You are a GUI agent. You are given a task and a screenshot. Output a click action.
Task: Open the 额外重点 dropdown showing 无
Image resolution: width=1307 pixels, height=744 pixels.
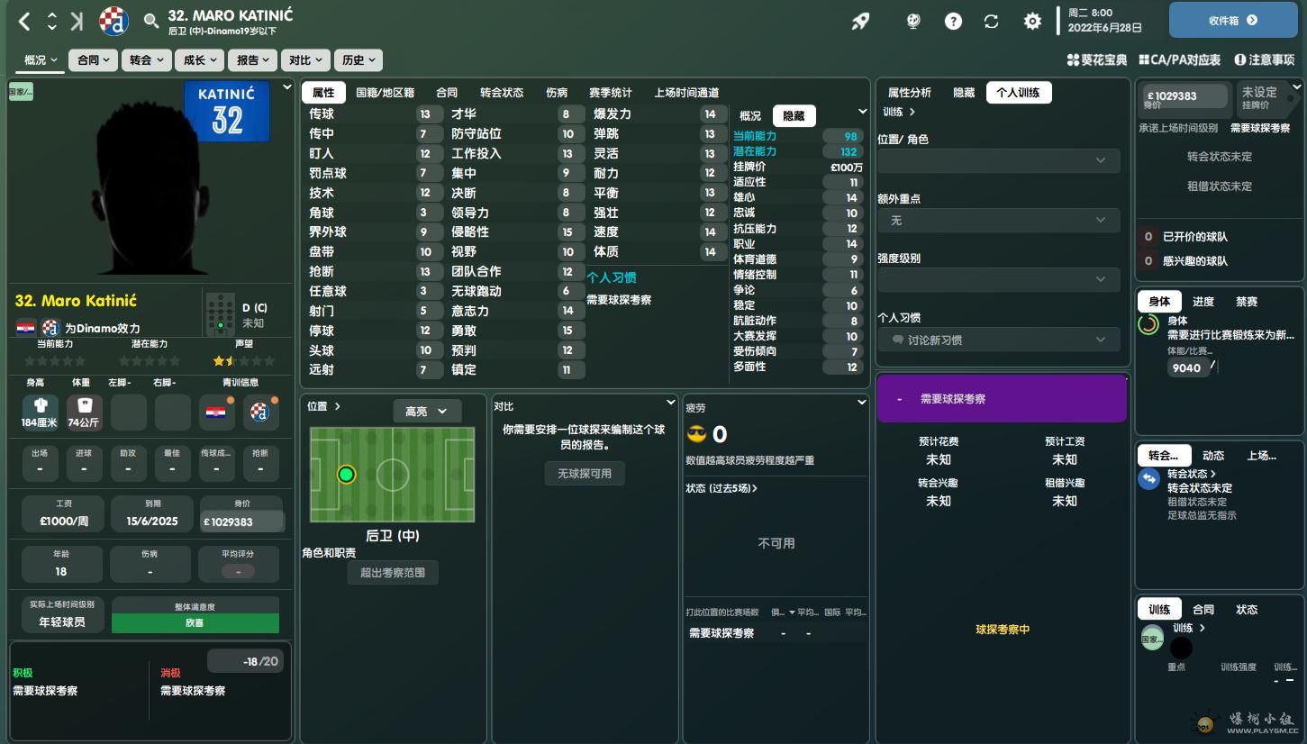pyautogui.click(x=999, y=220)
